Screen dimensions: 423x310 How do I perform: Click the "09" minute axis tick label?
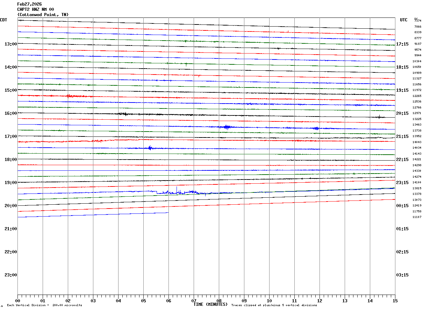(x=244, y=301)
